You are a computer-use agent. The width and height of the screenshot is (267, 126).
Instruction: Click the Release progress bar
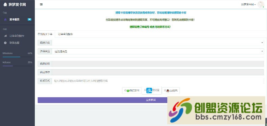(17, 66)
